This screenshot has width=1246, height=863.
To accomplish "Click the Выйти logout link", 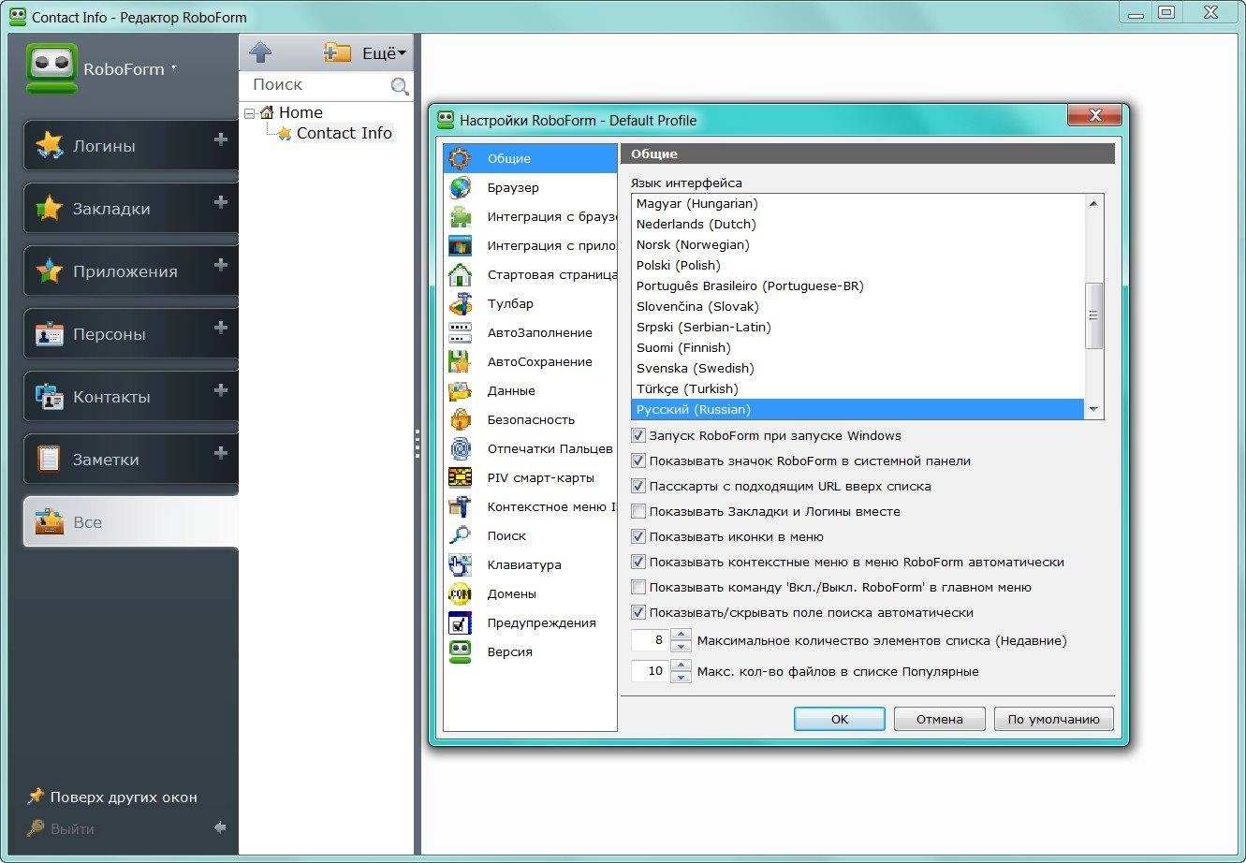I will pos(72,828).
